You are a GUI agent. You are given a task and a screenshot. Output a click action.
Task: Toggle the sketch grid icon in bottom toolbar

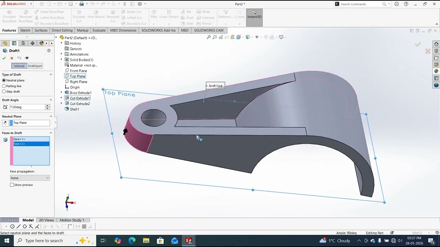click(84, 226)
